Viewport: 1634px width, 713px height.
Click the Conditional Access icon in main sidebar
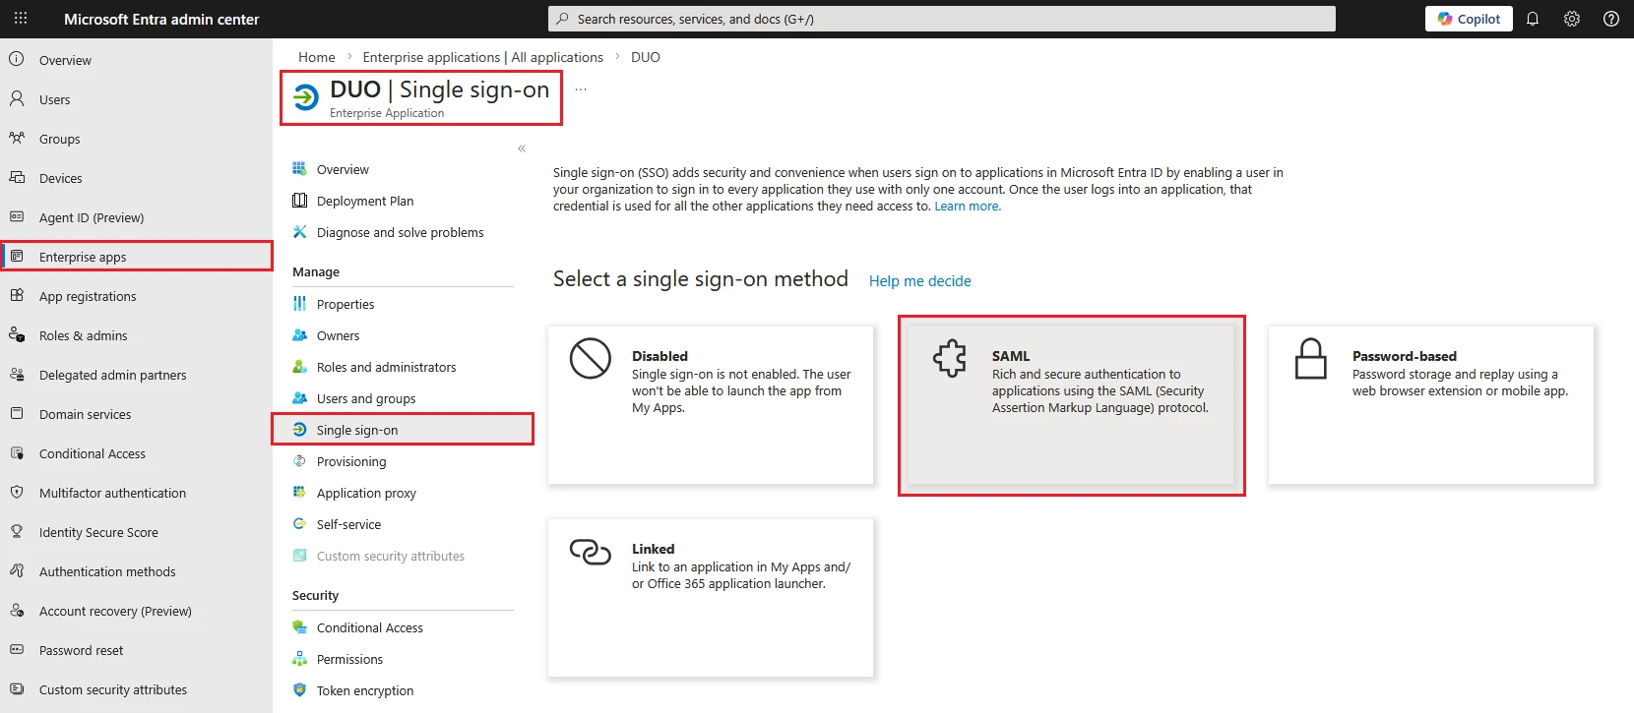[x=17, y=452]
